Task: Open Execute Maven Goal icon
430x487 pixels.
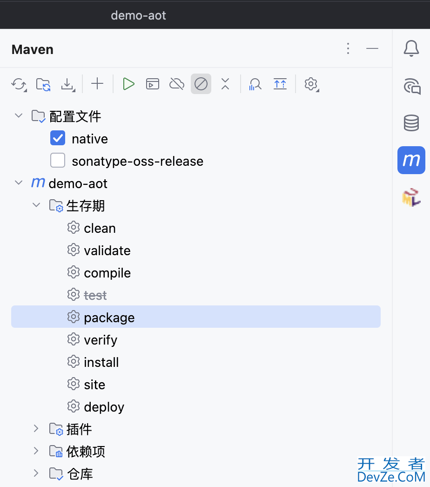Action: [153, 84]
